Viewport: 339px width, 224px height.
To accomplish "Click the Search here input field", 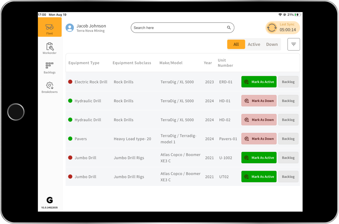I will pyautogui.click(x=178, y=28).
